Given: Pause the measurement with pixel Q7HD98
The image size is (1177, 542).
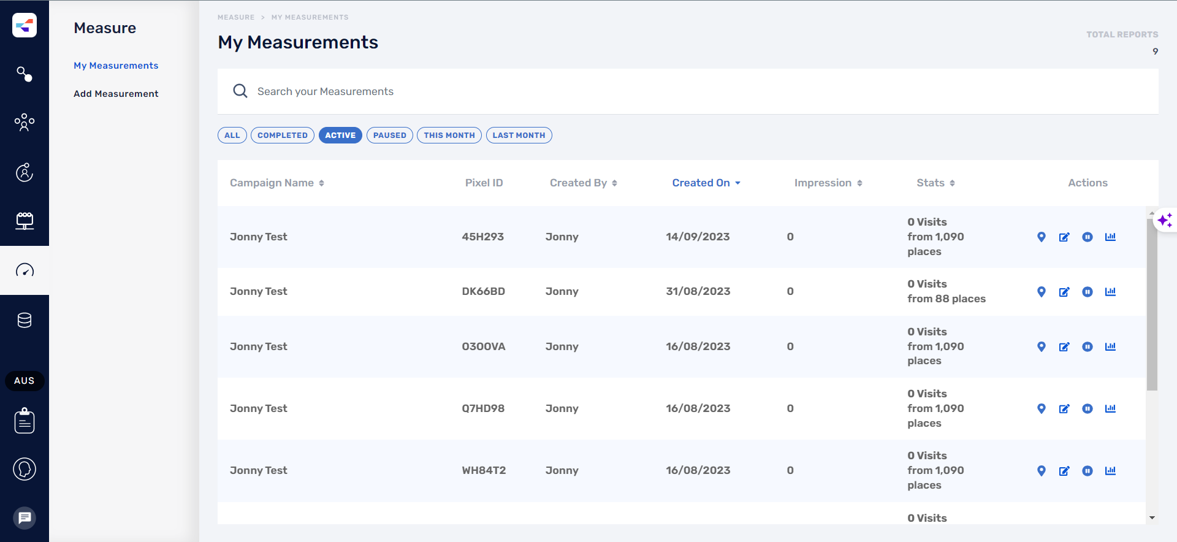Looking at the screenshot, I should tap(1087, 409).
